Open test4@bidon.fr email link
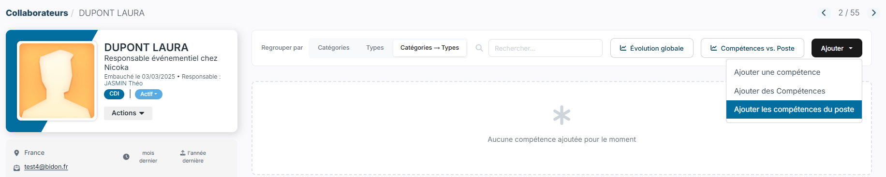 pos(46,167)
